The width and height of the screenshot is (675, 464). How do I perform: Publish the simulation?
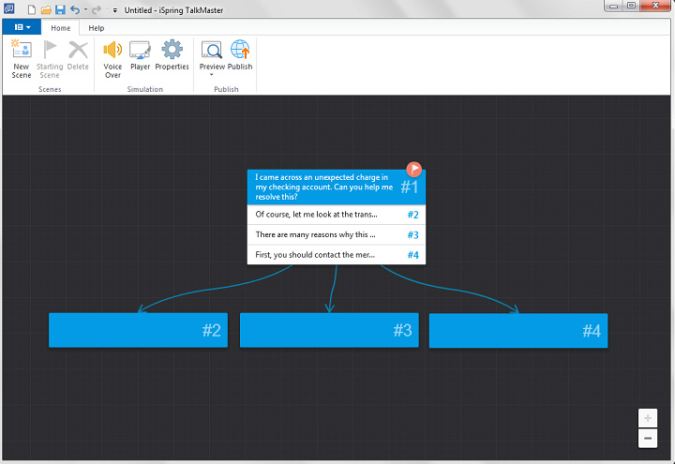(x=240, y=55)
